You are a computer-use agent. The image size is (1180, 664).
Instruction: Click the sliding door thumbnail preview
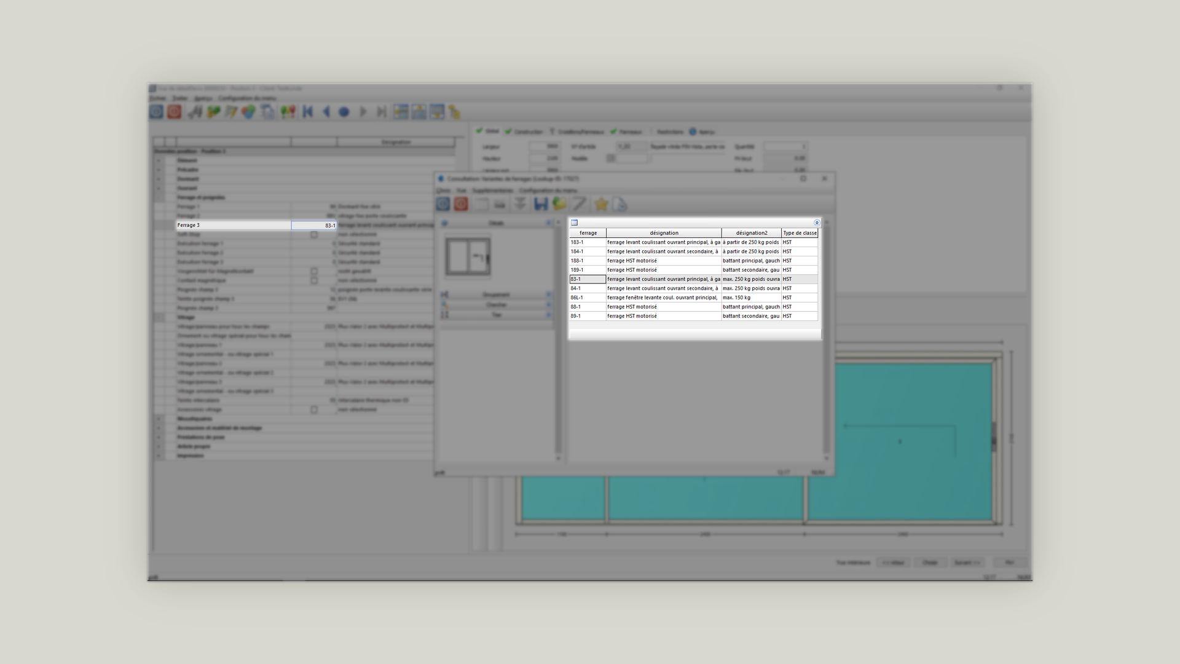(468, 256)
